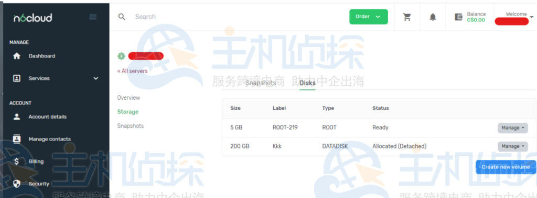Click the 200 GB size cell
This screenshot has height=198, width=537.
coord(240,146)
